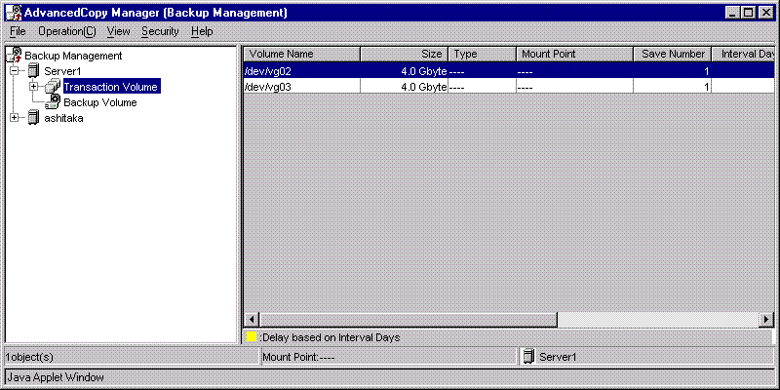
Task: Click the horizontal scrollbar right arrow
Action: tap(767, 319)
